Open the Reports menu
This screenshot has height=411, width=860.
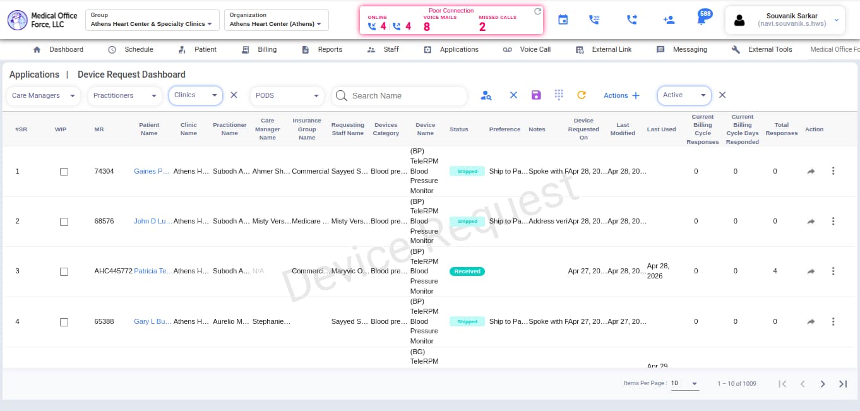tap(322, 49)
